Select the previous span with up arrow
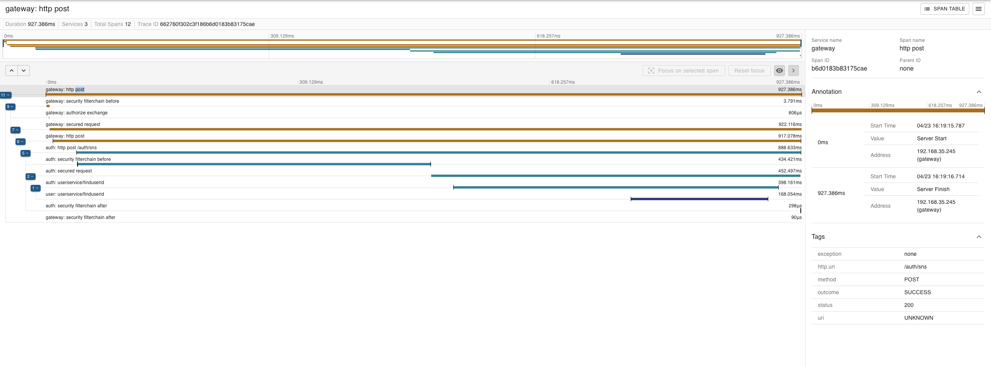991x367 pixels. [x=12, y=71]
